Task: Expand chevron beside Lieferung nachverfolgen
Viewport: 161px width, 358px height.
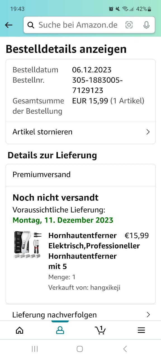Action: pos(148,315)
